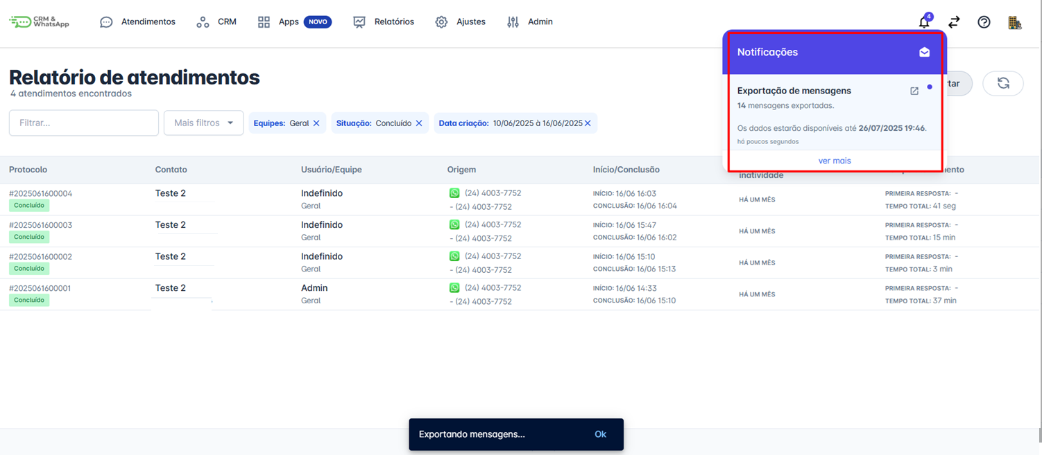
Task: Remove the Equipes: Geral filter
Action: tap(316, 123)
